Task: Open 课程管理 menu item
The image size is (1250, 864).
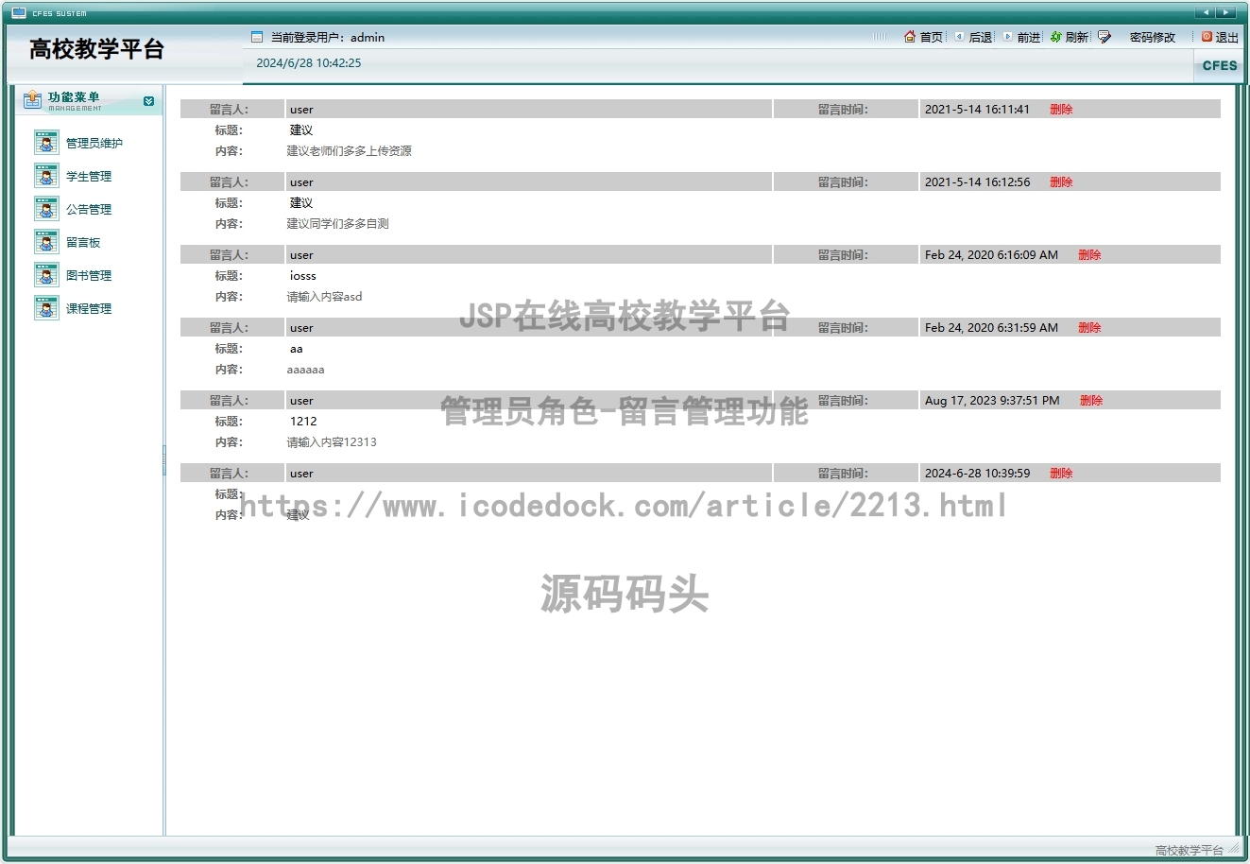Action: pyautogui.click(x=89, y=309)
